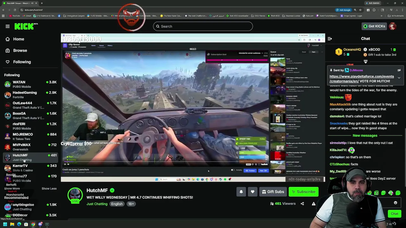The image size is (406, 228).
Task: Open MVPxMAX channel
Action: point(30,147)
